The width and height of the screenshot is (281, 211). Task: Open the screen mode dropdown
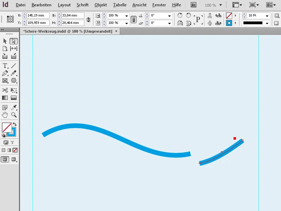click(254, 5)
